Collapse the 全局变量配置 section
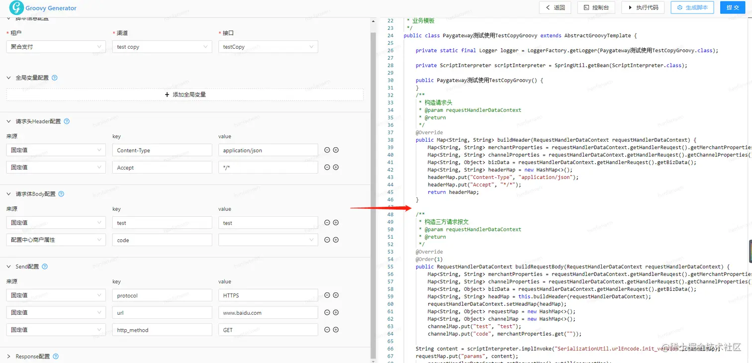This screenshot has height=363, width=752. (8, 78)
